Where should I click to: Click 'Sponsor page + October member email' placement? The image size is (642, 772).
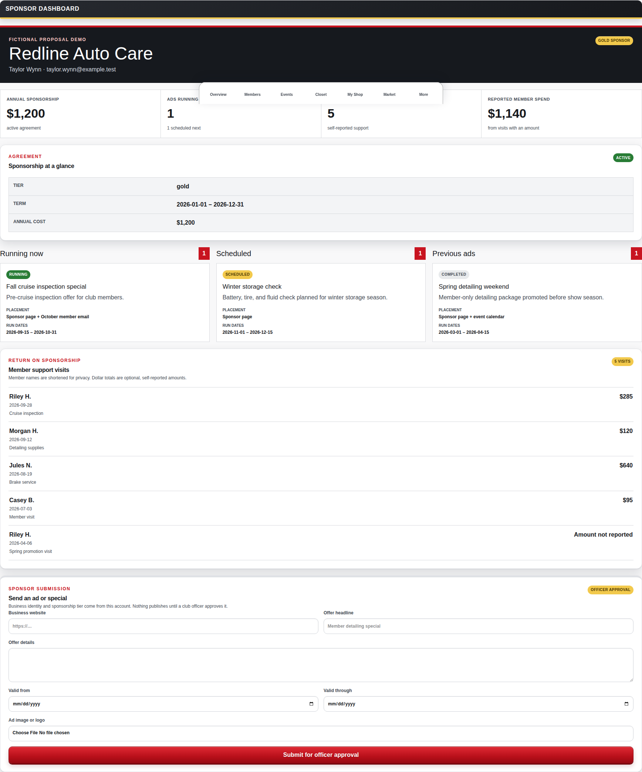(x=48, y=317)
